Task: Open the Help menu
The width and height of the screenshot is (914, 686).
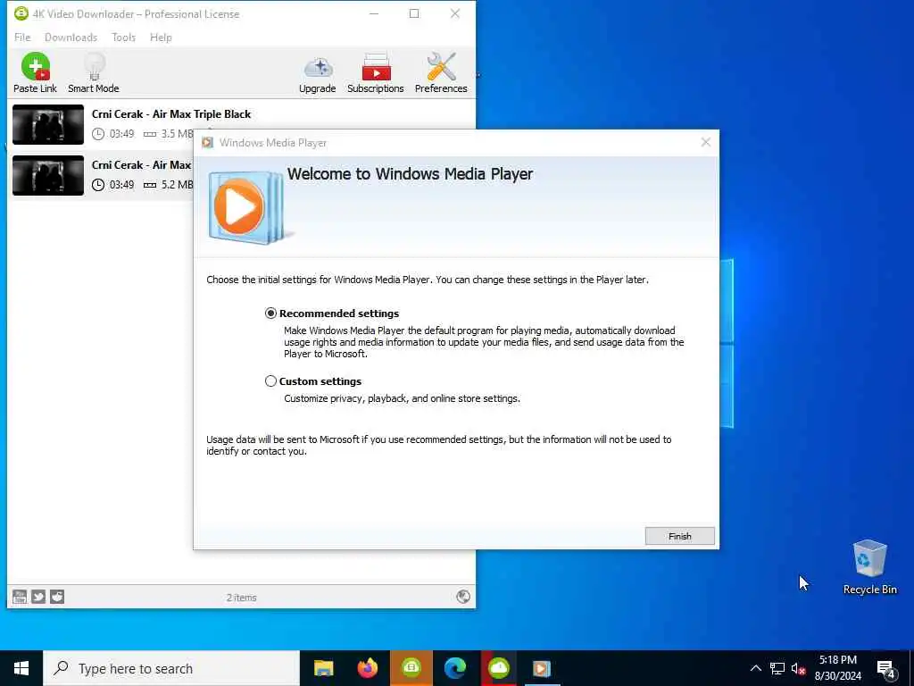Action: tap(161, 38)
